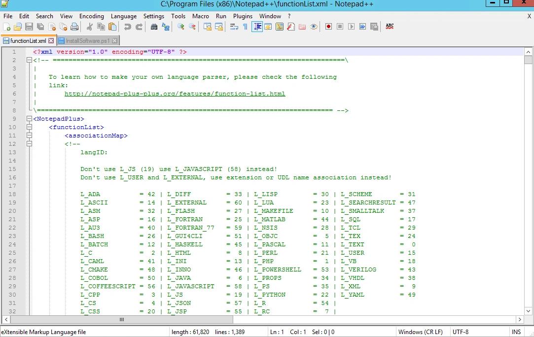Toggle ABC spell check icon
The image size is (534, 337).
390,27
